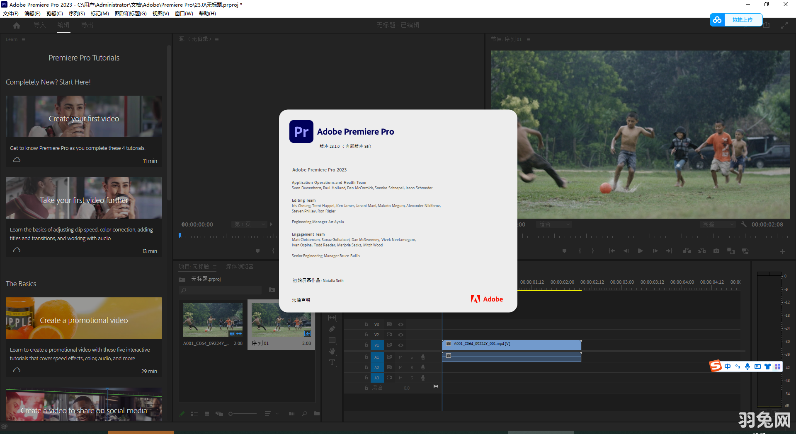The image size is (796, 434).
Task: Click the Home icon in the header bar
Action: point(16,25)
